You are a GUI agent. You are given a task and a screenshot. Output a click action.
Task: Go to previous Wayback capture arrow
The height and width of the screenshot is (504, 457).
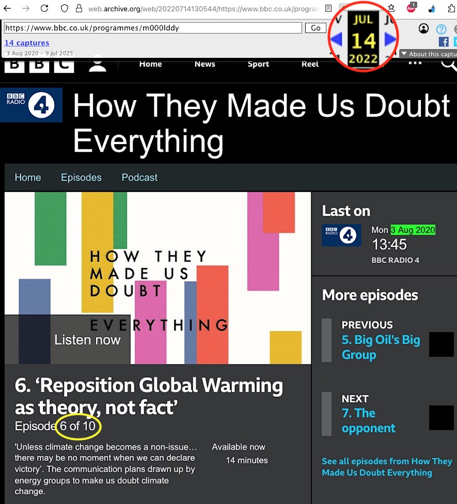336,39
